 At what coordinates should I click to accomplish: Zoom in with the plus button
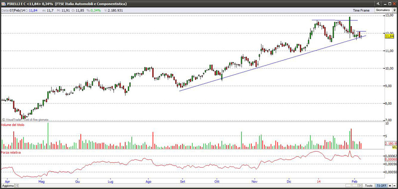(x=390, y=186)
